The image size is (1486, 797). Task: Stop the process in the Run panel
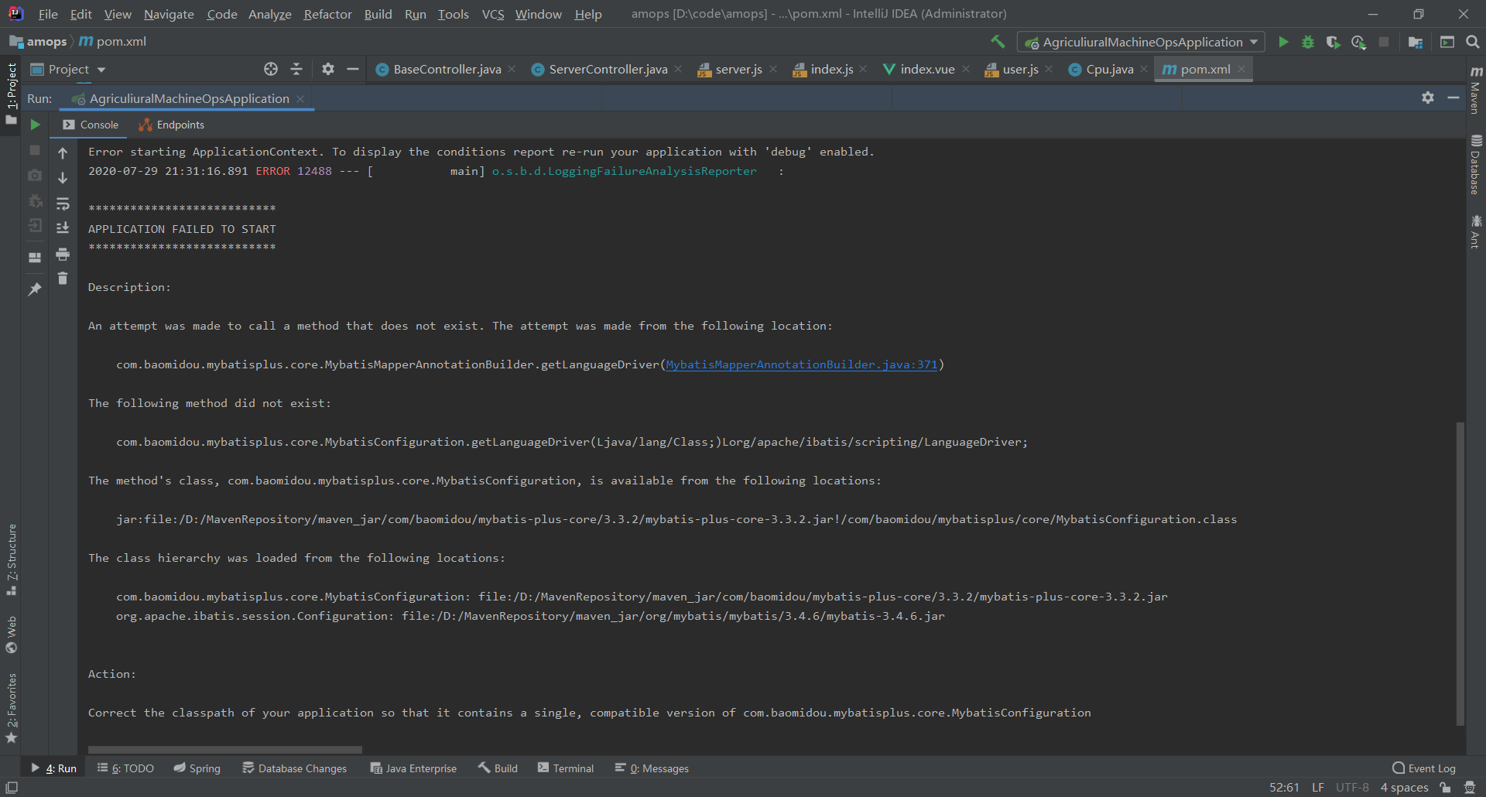[35, 150]
